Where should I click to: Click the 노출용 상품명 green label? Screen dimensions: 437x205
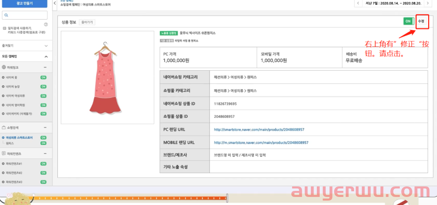(169, 33)
